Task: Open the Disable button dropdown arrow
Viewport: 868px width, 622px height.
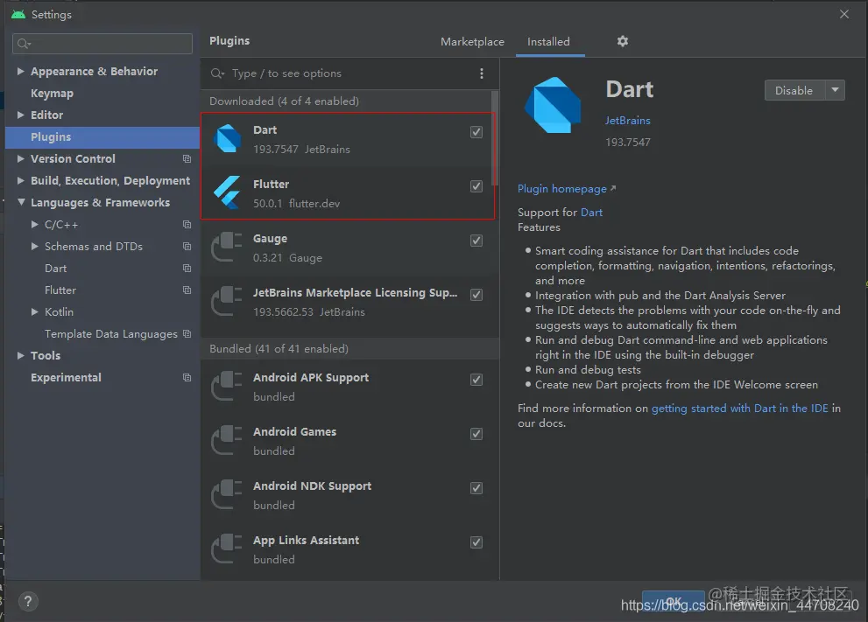Action: click(835, 90)
